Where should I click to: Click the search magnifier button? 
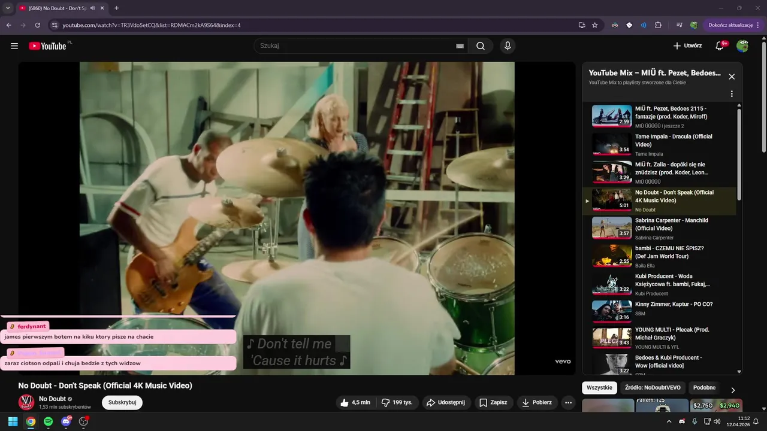(481, 45)
